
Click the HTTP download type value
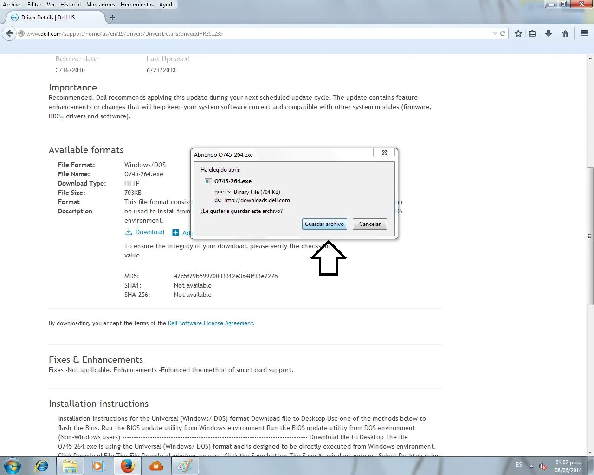pyautogui.click(x=132, y=184)
